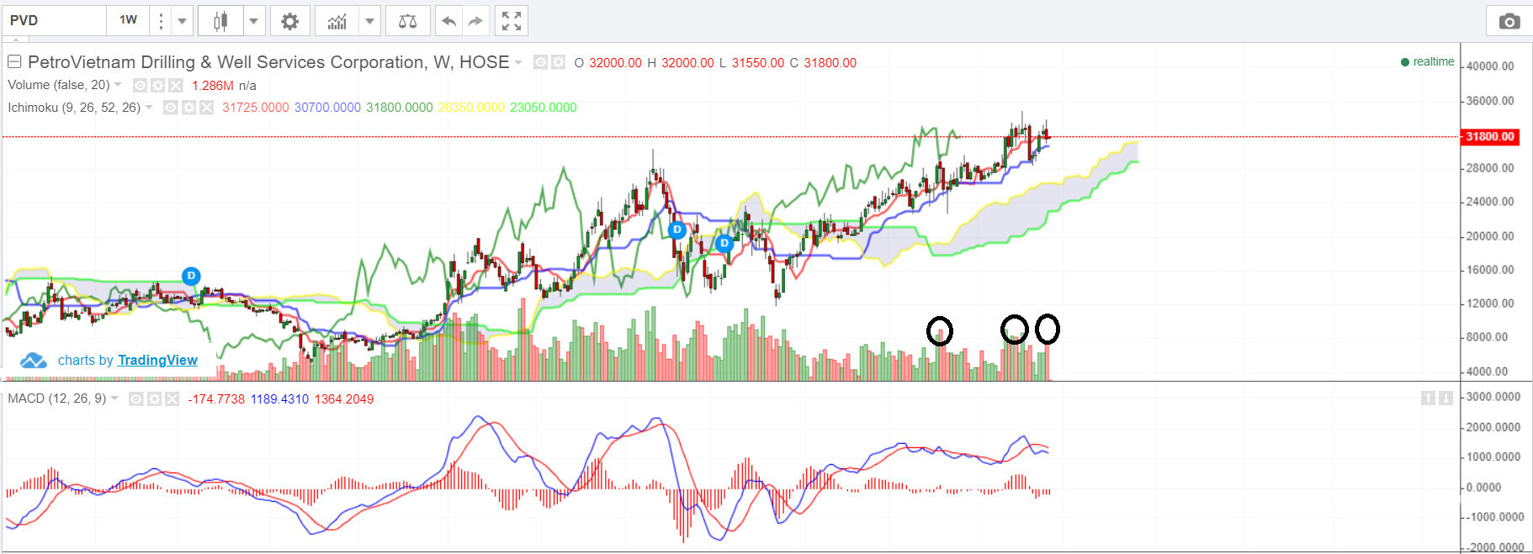The width and height of the screenshot is (1533, 554).
Task: Expand the chart style dropdown arrow
Action: point(253,21)
